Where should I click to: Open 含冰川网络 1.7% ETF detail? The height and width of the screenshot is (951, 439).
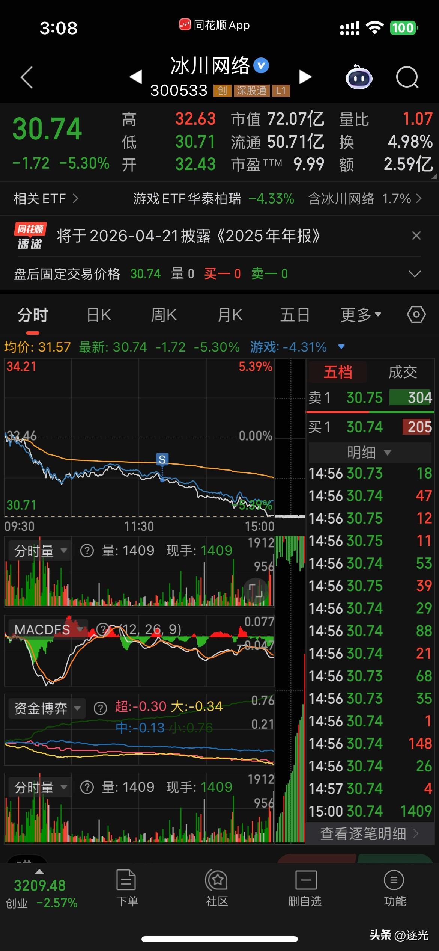[365, 198]
